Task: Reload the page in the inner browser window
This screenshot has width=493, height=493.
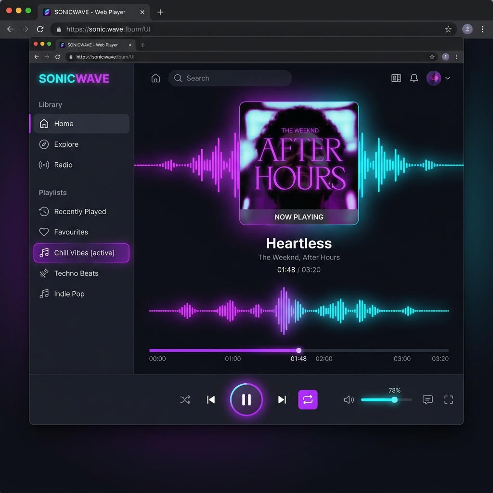Action: [x=58, y=57]
